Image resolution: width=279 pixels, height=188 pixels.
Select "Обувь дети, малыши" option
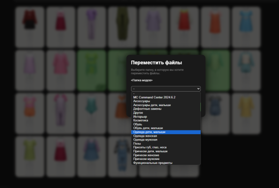[x=166, y=128]
